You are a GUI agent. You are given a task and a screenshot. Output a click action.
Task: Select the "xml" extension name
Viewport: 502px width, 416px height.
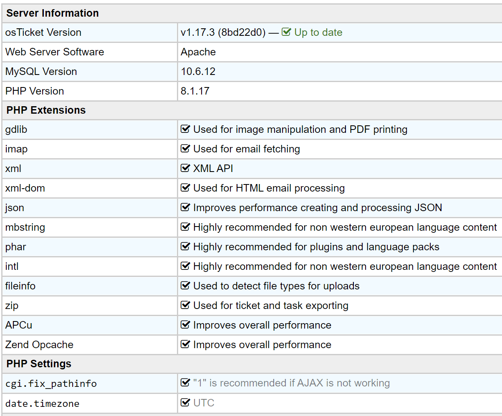coord(13,169)
